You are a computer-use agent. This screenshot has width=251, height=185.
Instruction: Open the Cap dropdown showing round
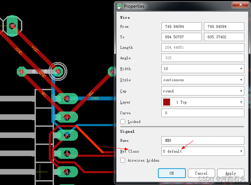203,91
